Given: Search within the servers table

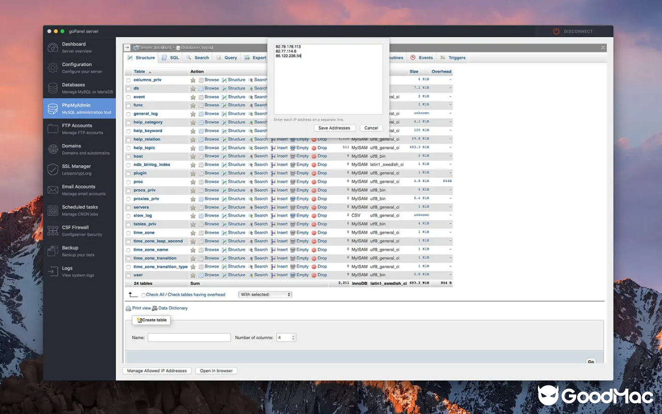Looking at the screenshot, I should (261, 207).
